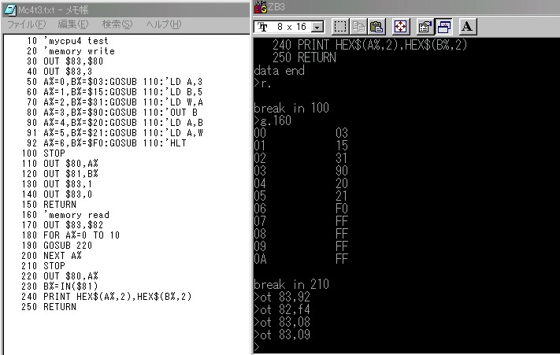Viewport: 560px width, 355px height.
Task: Click line '130 OUT $83,1' in Notepad
Action: (x=57, y=184)
